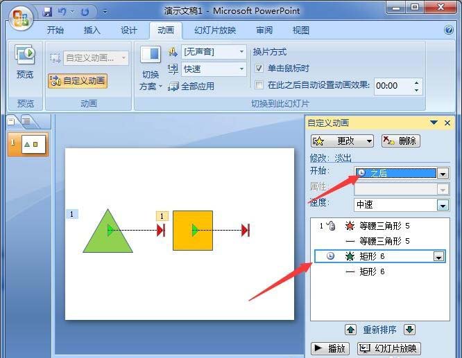The image size is (462, 358).
Task: Select 矩形 6 exit effect row
Action: pos(380,256)
